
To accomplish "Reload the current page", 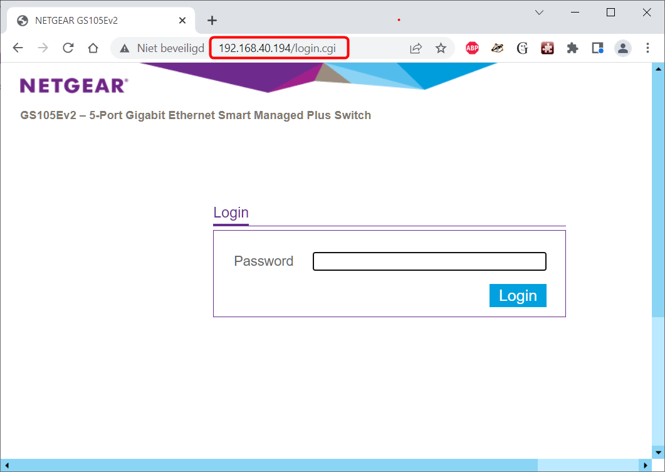I will [x=68, y=48].
